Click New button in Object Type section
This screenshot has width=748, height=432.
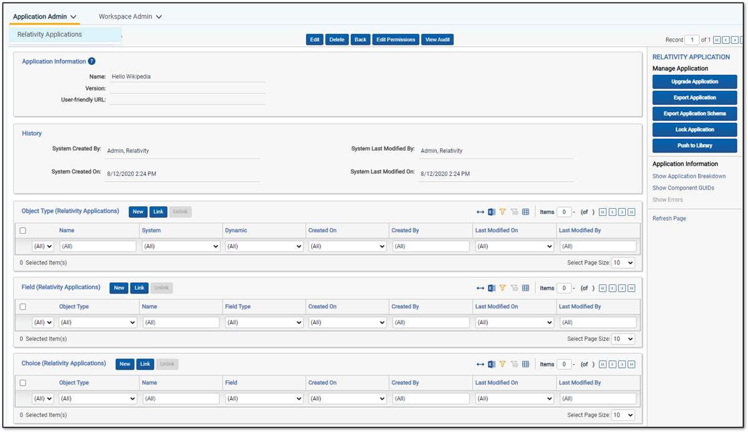[138, 212]
